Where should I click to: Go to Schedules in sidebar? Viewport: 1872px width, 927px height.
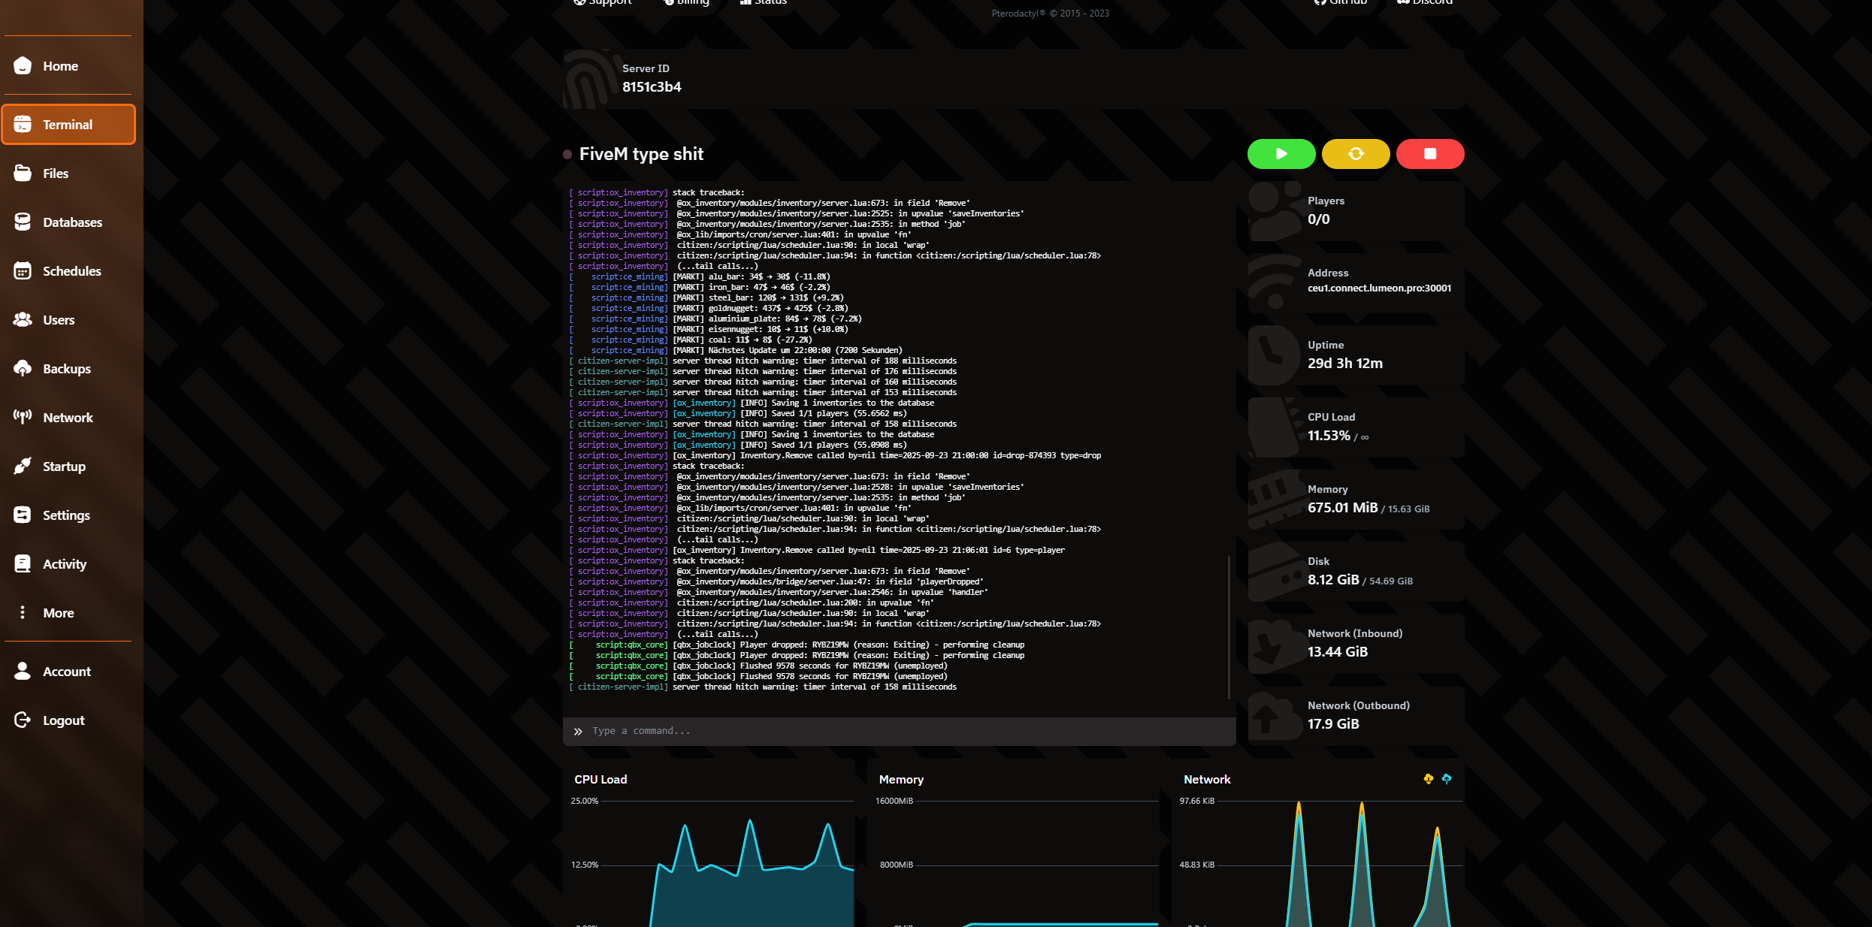pyautogui.click(x=71, y=271)
